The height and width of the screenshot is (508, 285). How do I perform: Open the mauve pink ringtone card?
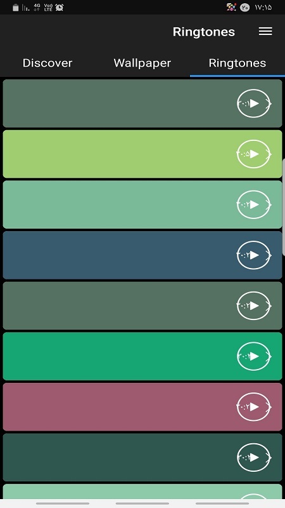pos(142,406)
